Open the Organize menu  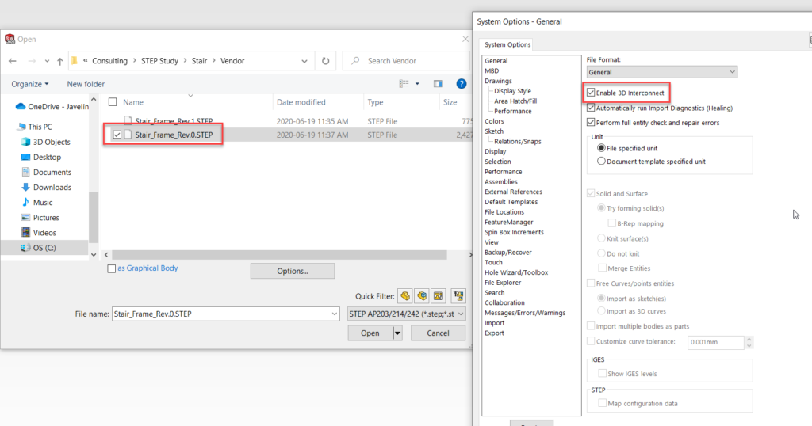coord(30,84)
